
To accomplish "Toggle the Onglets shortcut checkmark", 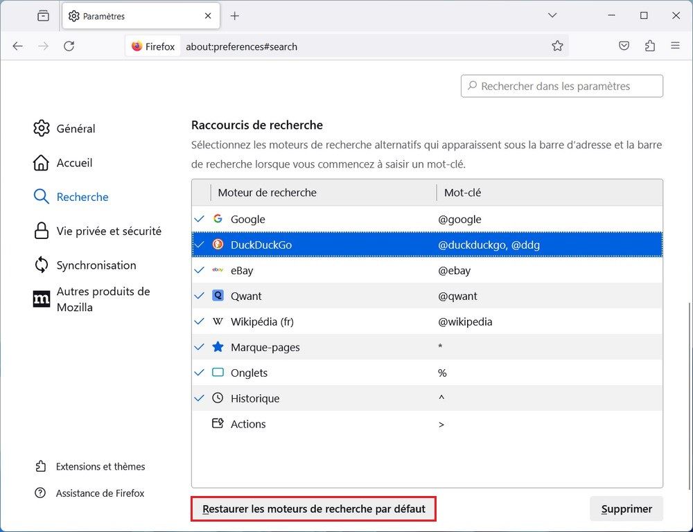I will (x=200, y=373).
